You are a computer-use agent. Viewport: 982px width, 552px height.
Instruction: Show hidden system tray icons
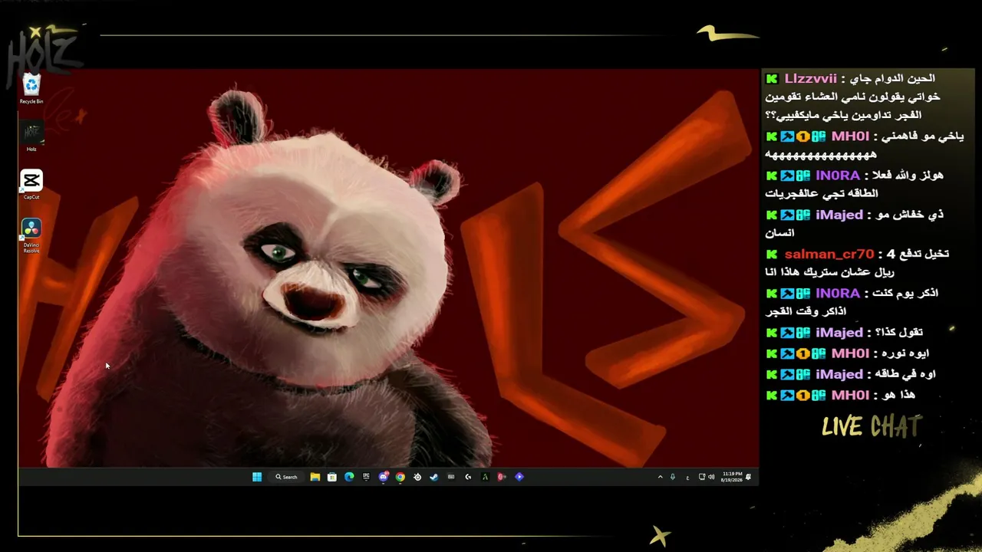point(661,477)
